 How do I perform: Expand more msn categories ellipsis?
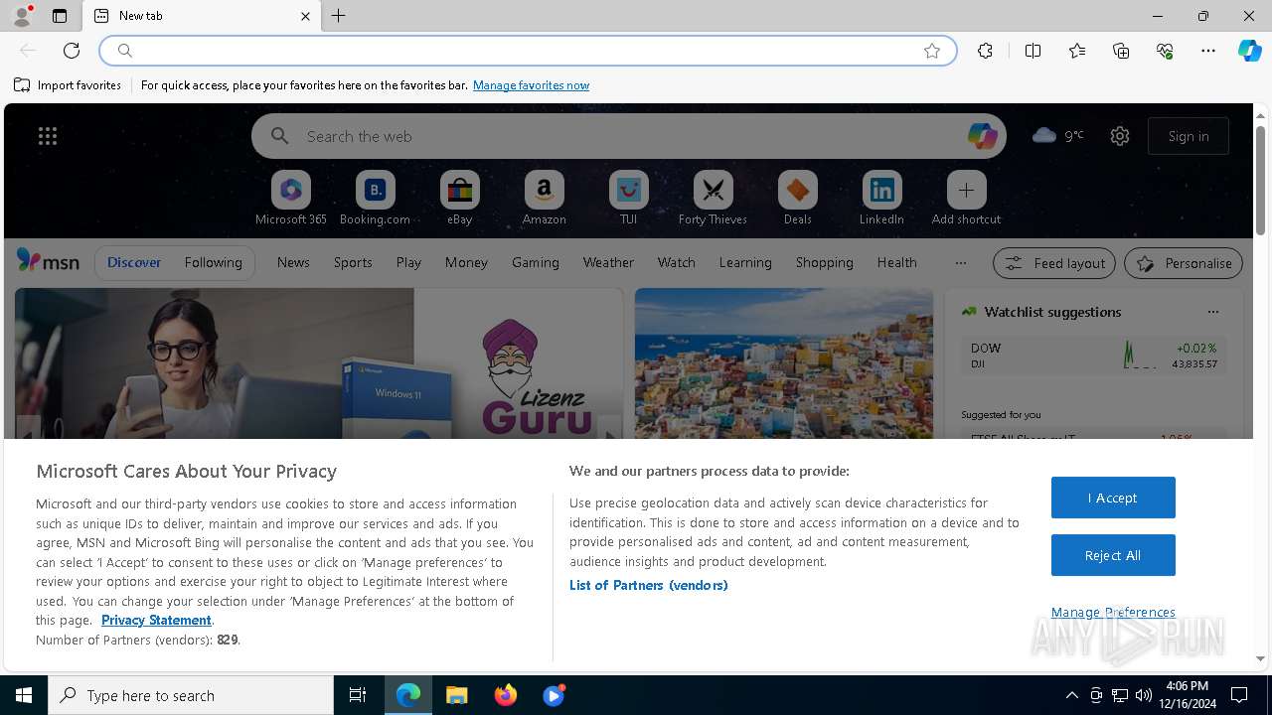coord(960,262)
